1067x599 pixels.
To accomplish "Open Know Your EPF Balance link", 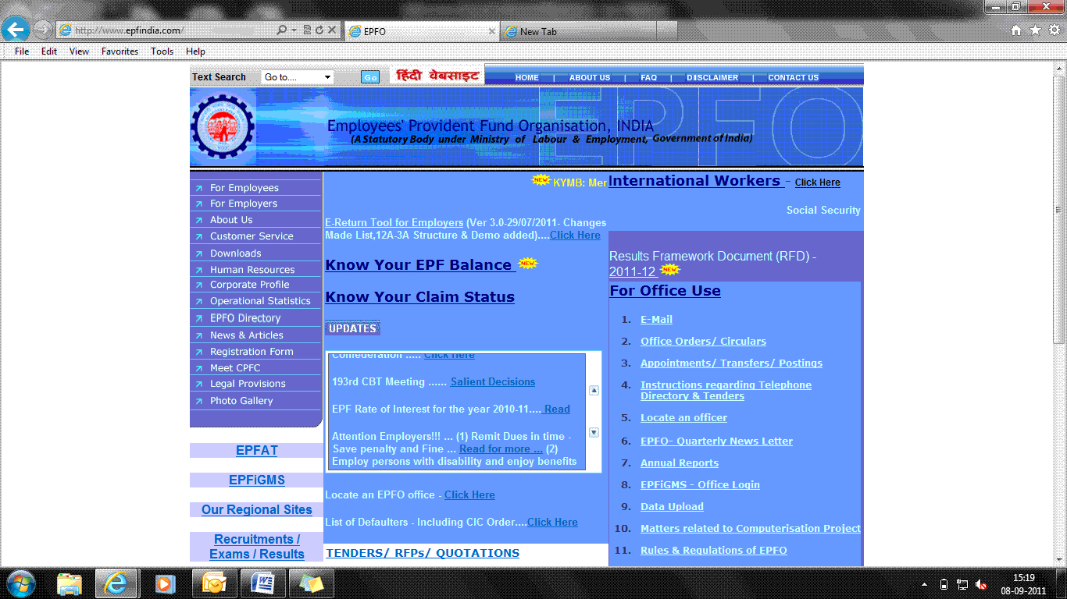I will point(420,265).
